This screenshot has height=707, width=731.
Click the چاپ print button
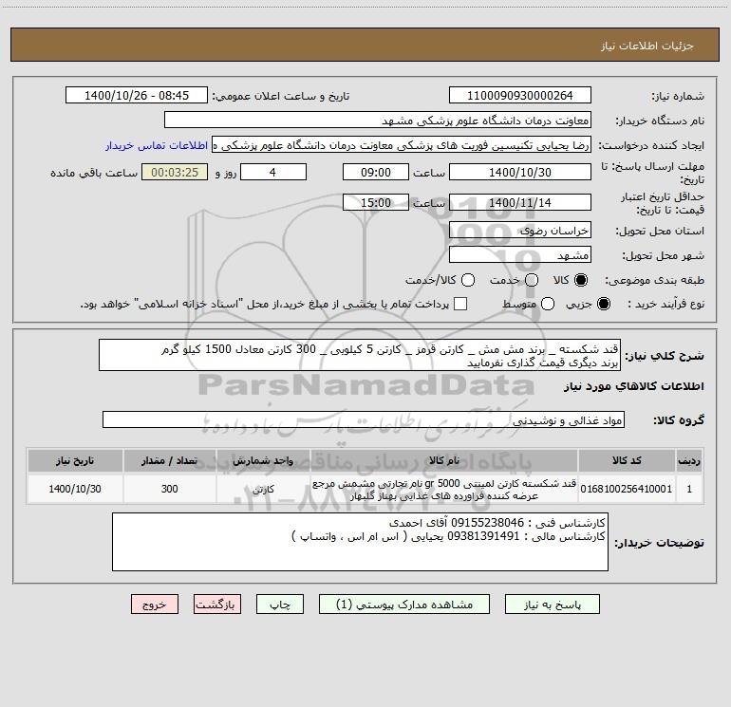[280, 605]
